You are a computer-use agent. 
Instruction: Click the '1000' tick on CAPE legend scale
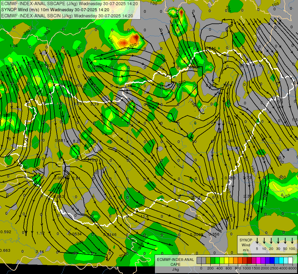(247, 268)
